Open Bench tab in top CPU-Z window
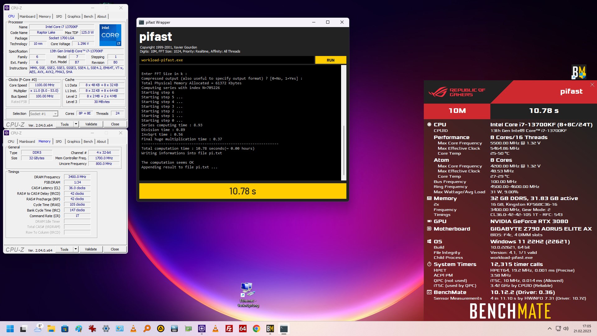The image size is (597, 336). [x=89, y=16]
